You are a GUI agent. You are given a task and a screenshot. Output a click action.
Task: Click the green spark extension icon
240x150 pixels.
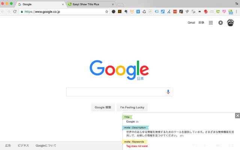187,12
